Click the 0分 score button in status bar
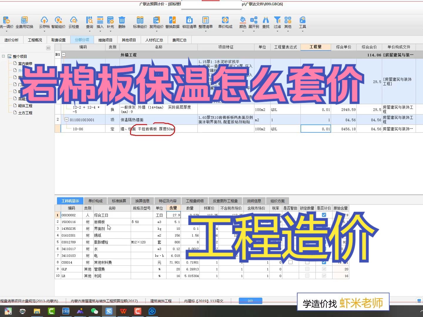The image size is (423, 317). (x=250, y=301)
